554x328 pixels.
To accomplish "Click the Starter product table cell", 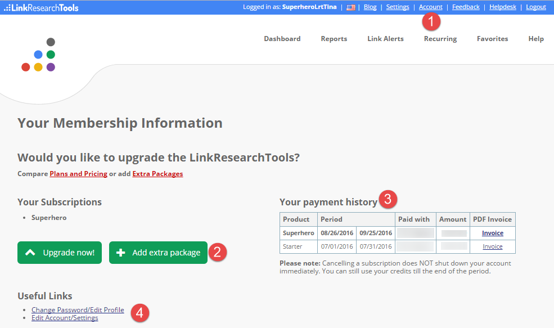I will click(298, 246).
